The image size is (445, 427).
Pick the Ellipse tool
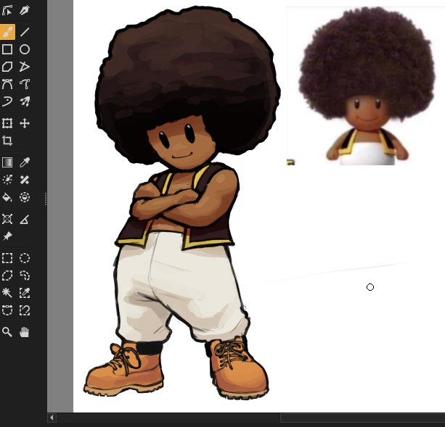25,49
